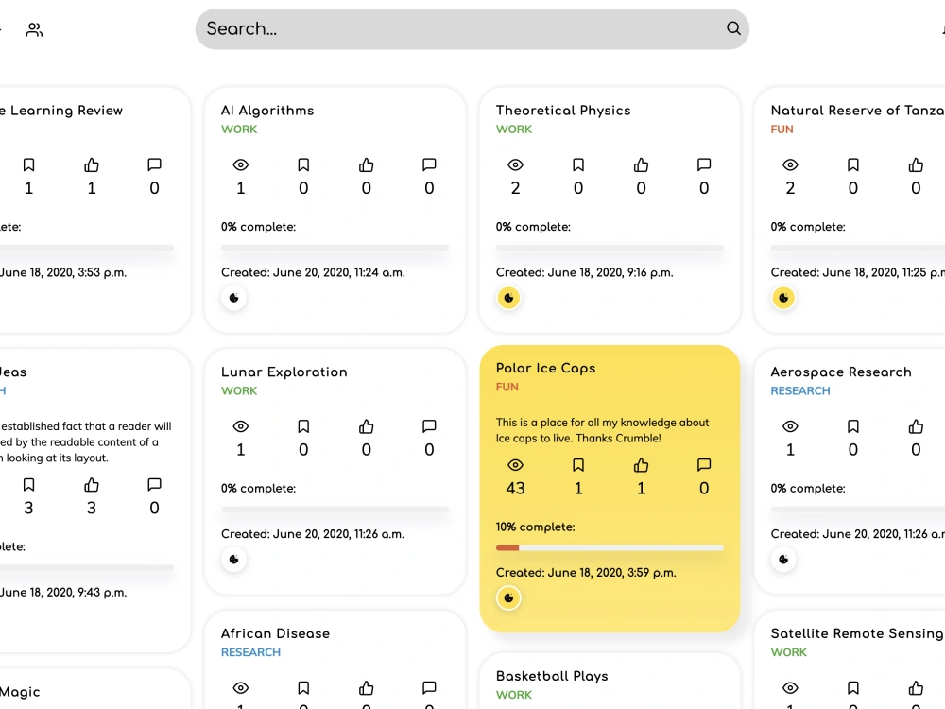Select WORK tag on Basketball Plays
This screenshot has width=945, height=709.
[x=514, y=695]
